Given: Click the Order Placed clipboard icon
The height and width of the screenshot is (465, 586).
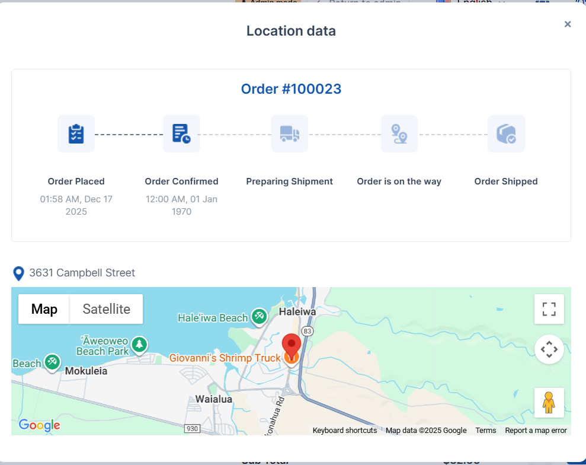Looking at the screenshot, I should point(76,134).
